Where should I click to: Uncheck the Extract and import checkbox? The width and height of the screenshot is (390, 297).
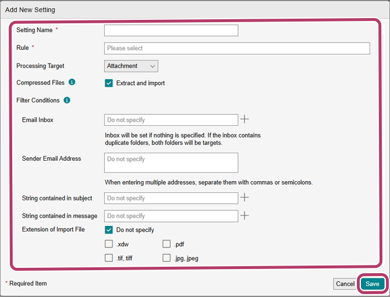109,83
